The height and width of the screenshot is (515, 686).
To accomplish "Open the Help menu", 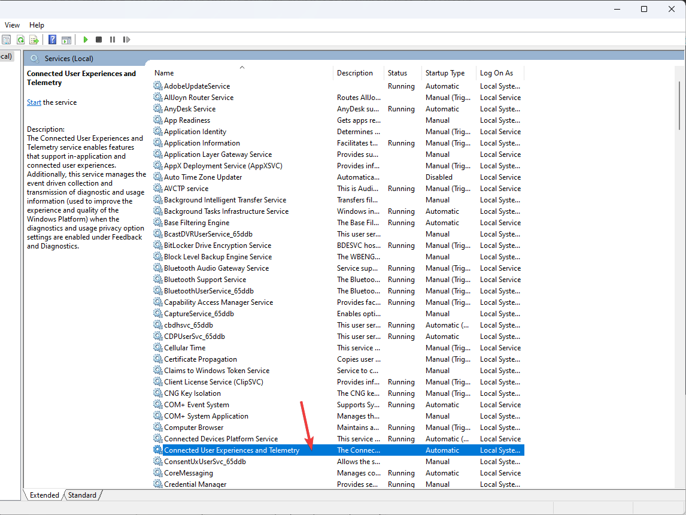I will (37, 25).
